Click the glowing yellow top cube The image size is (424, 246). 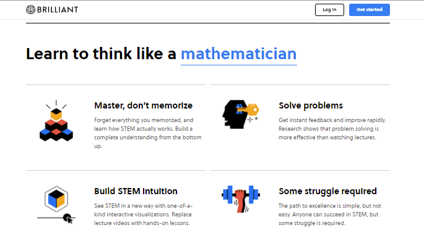[56, 114]
